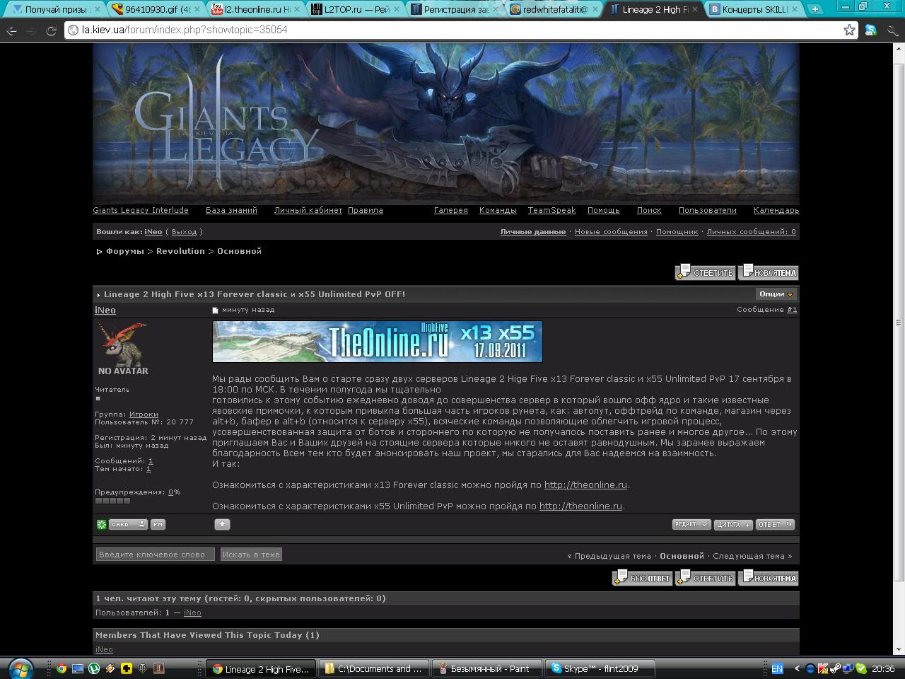Click the БЫС.ОТВЕТ quick reply button
The height and width of the screenshot is (679, 905).
coord(642,578)
